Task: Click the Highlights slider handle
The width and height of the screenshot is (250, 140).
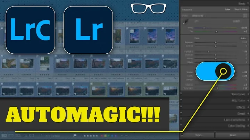Action: tap(209, 52)
